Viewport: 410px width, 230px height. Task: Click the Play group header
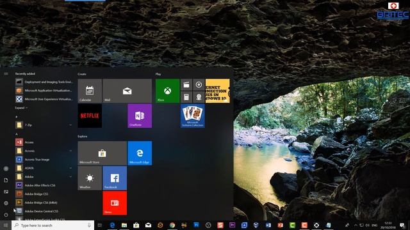coord(158,74)
